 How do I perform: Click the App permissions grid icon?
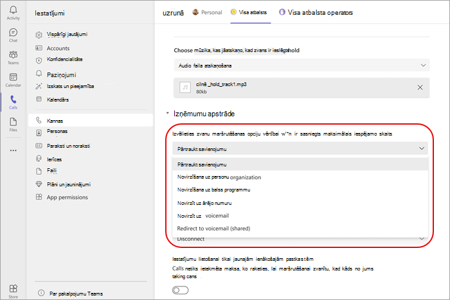tap(39, 197)
